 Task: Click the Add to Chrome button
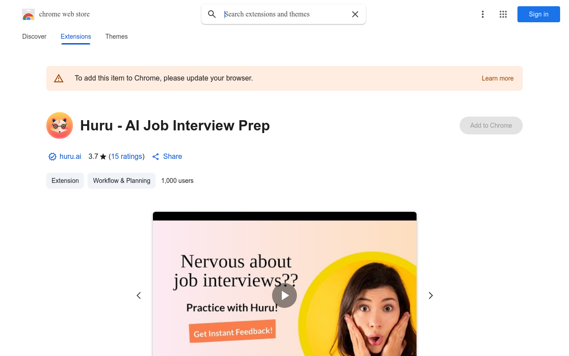click(491, 125)
